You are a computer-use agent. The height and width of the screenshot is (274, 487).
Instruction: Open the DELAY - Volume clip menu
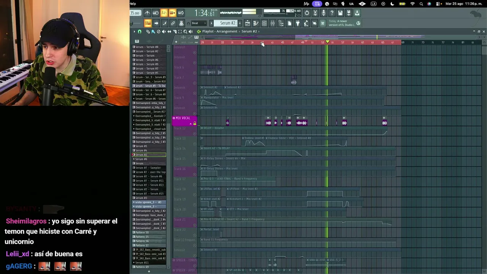coord(202,128)
